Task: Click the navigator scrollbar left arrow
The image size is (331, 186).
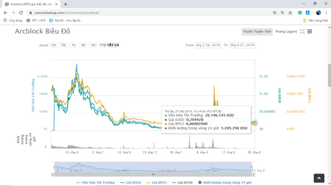Action: pyautogui.click(x=53, y=174)
